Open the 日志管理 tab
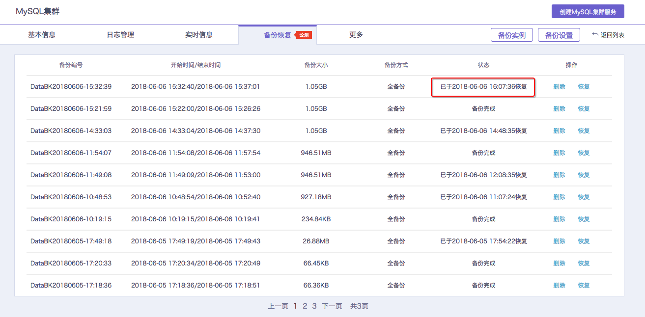This screenshot has width=645, height=317. click(x=120, y=35)
